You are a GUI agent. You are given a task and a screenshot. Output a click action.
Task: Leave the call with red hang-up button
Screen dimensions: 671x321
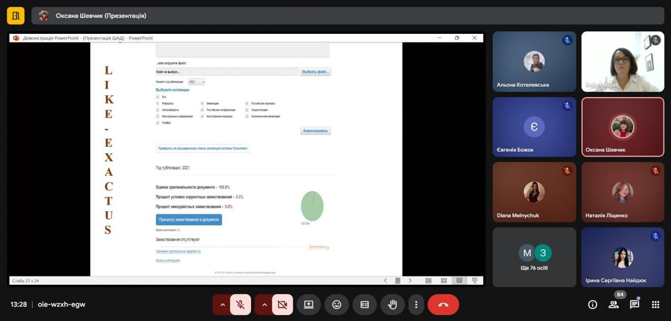point(443,304)
